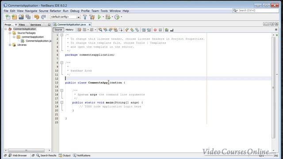The width and height of the screenshot is (283, 159).
Task: Open the Help menu
Action: 126,11
